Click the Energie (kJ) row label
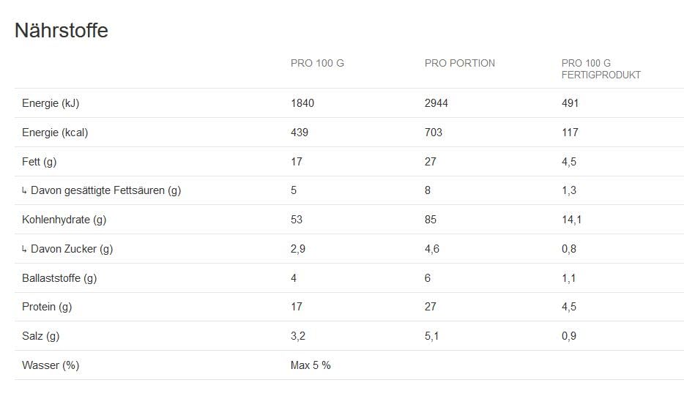Screen dimensions: 684x410 (x=51, y=103)
